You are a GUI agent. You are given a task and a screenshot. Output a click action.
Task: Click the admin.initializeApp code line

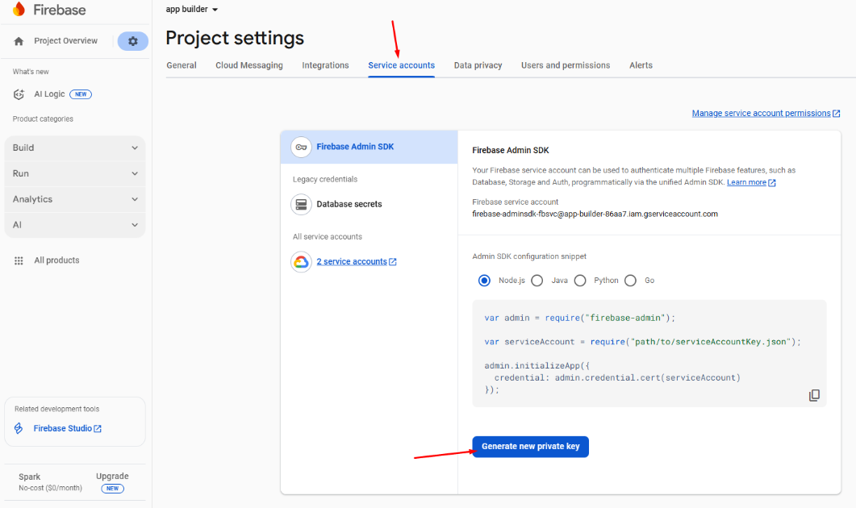coord(537,365)
